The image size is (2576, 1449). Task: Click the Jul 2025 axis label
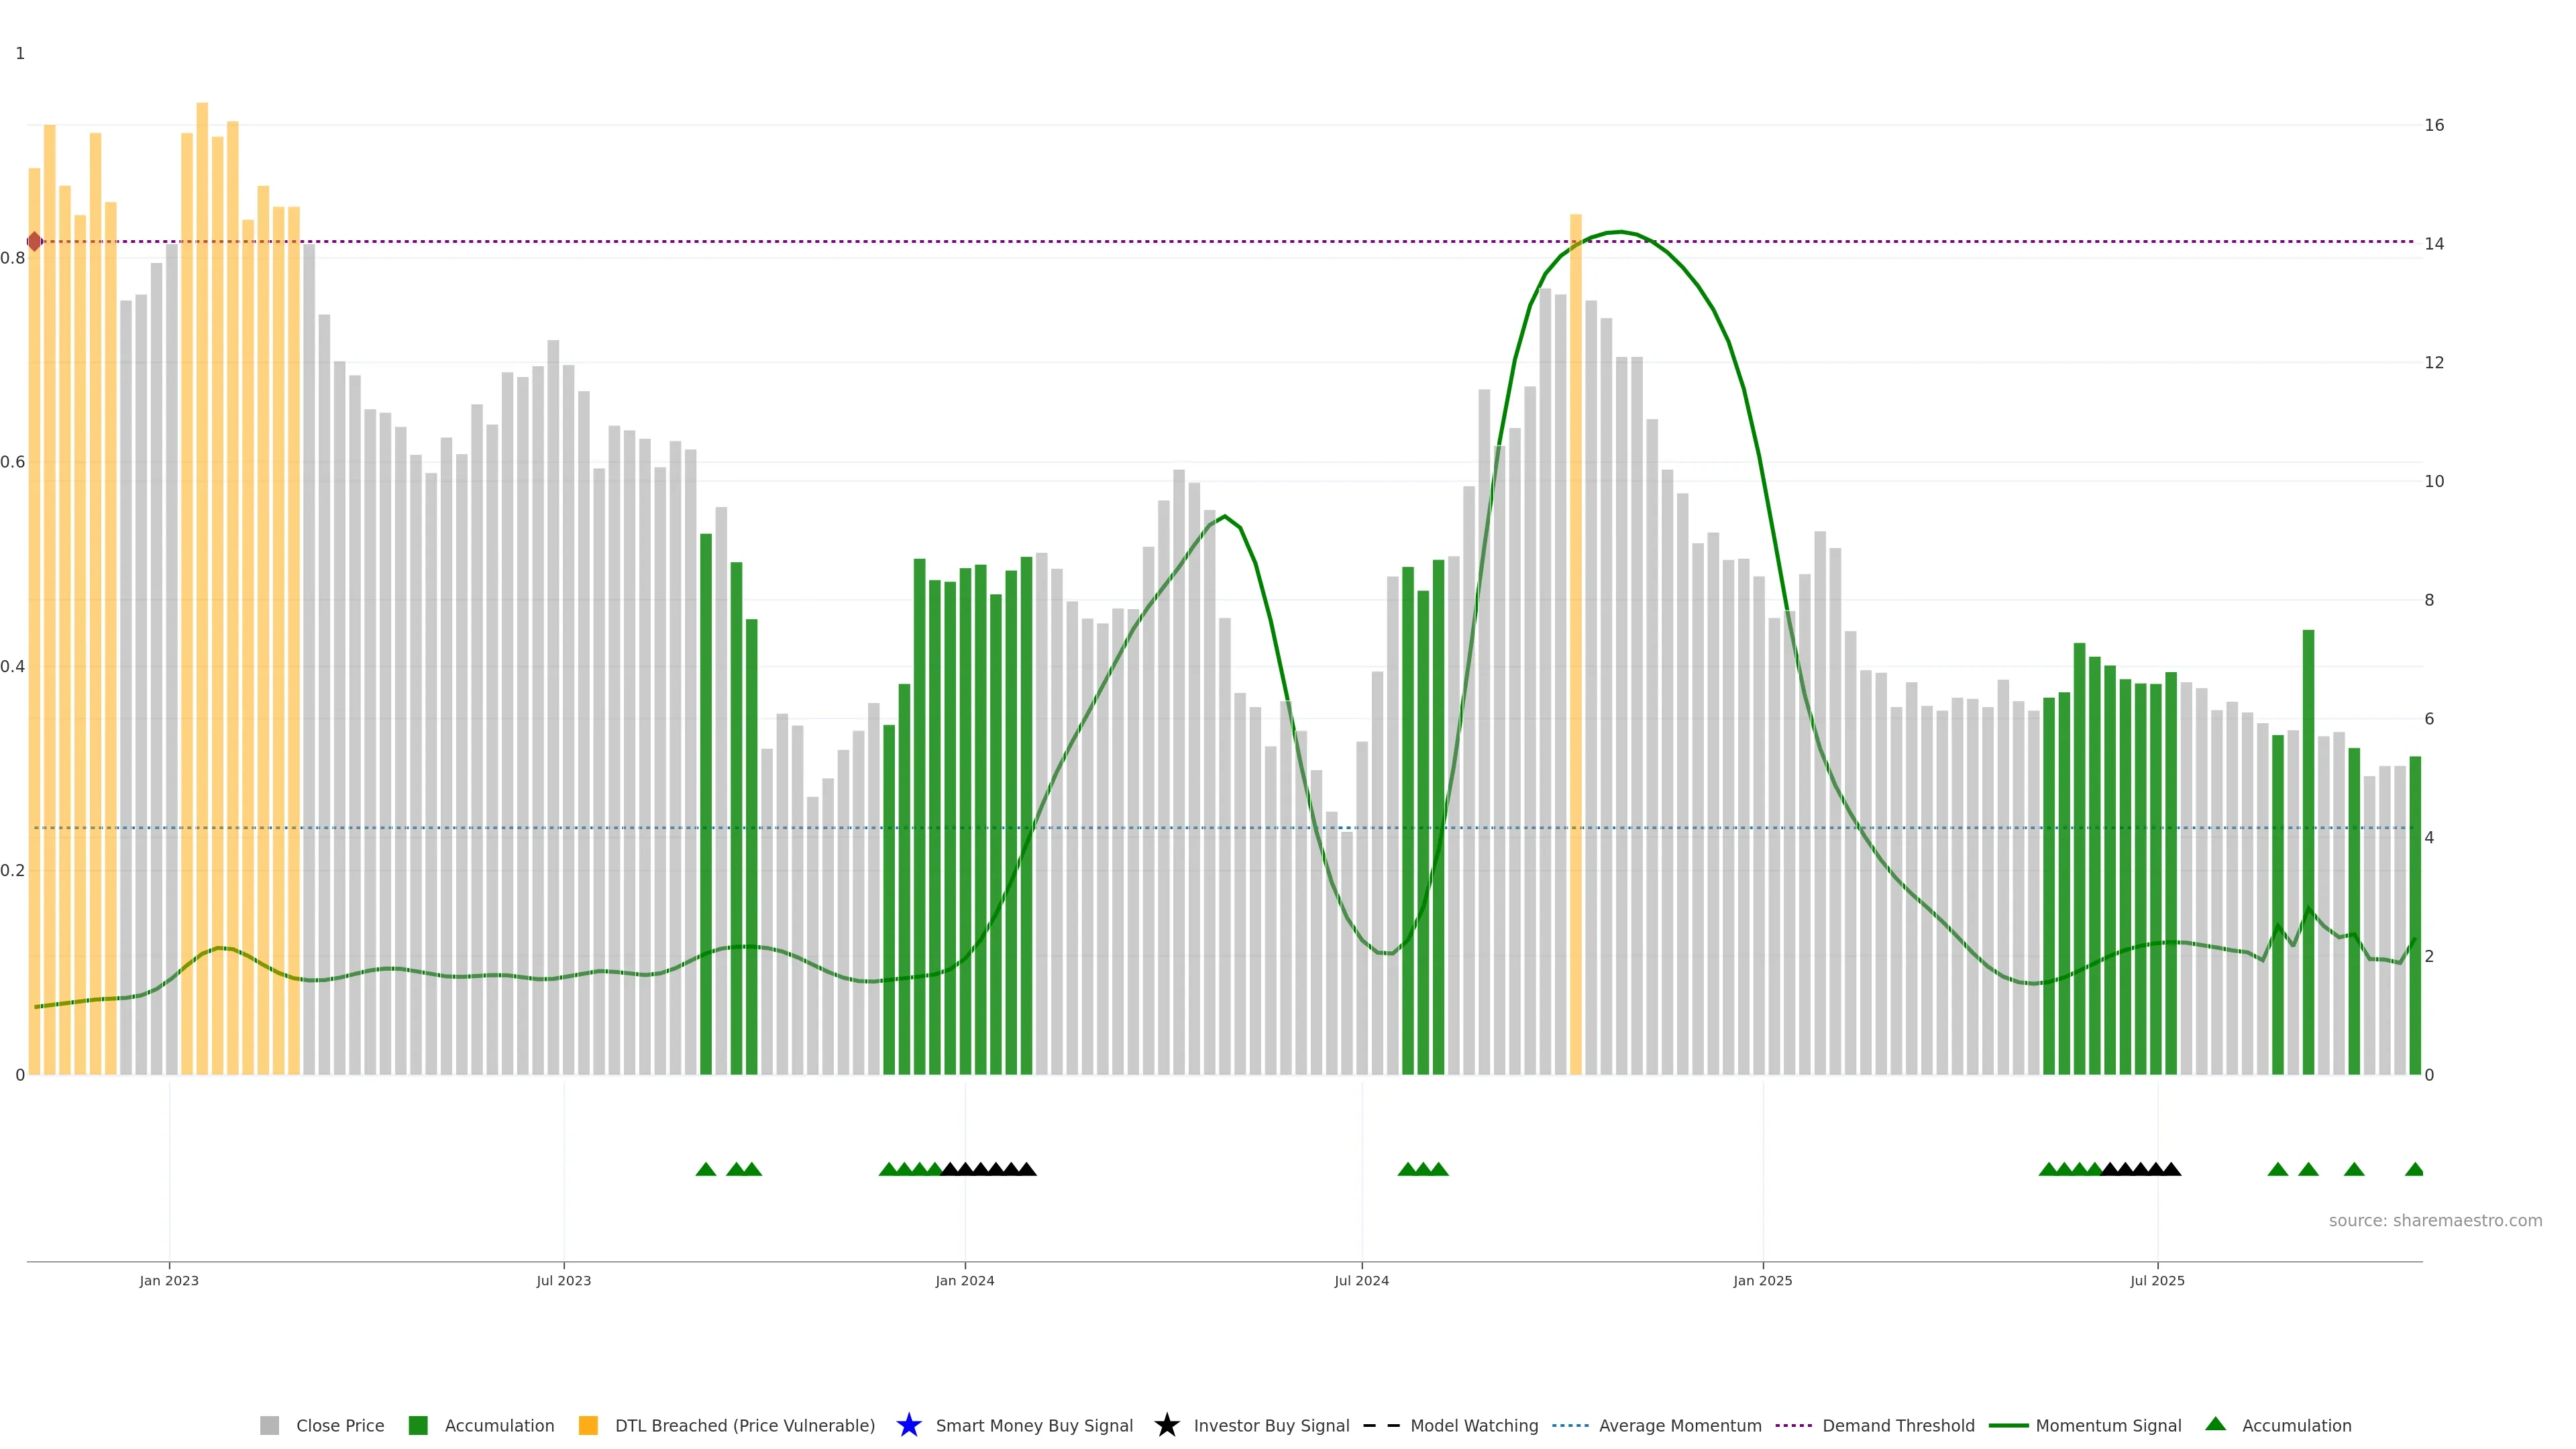coord(2157,1280)
